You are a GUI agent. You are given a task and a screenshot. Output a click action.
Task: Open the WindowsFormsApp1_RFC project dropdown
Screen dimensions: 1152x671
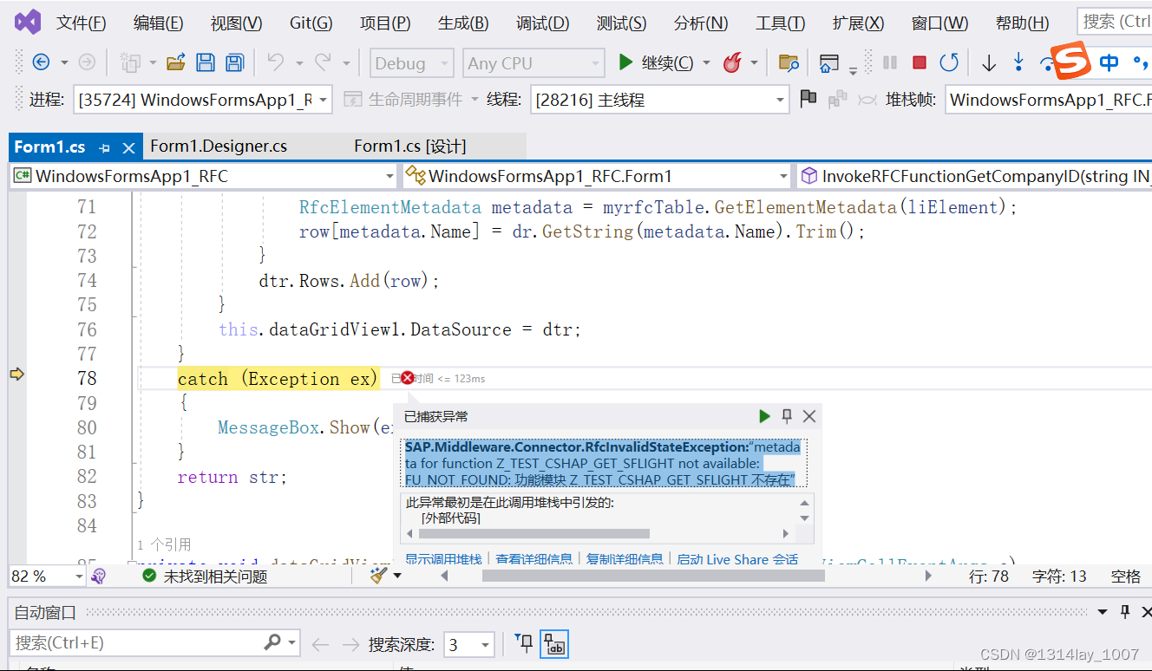(x=203, y=176)
